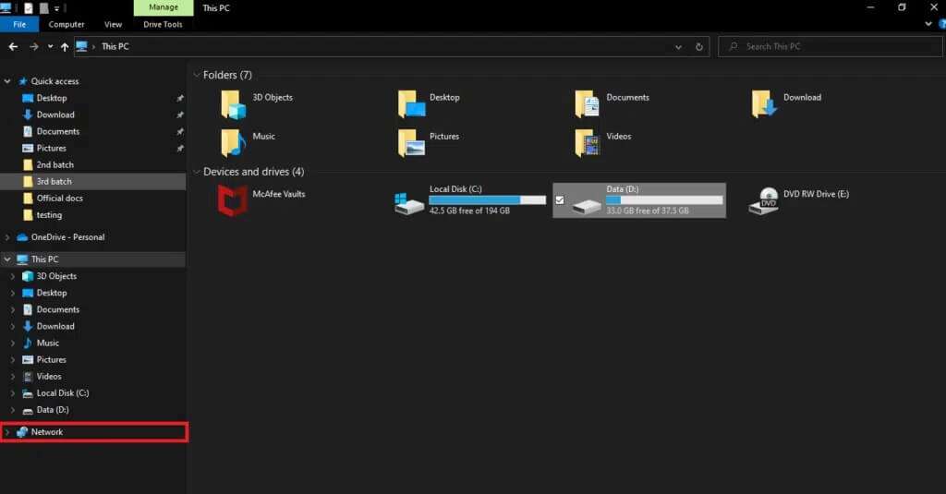Select Pictures under Quick access
Screen dimensions: 946x494
pos(52,148)
